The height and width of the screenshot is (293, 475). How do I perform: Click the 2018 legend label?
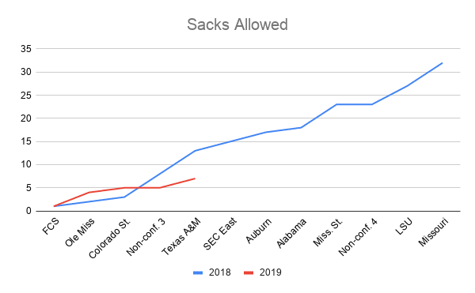219,272
